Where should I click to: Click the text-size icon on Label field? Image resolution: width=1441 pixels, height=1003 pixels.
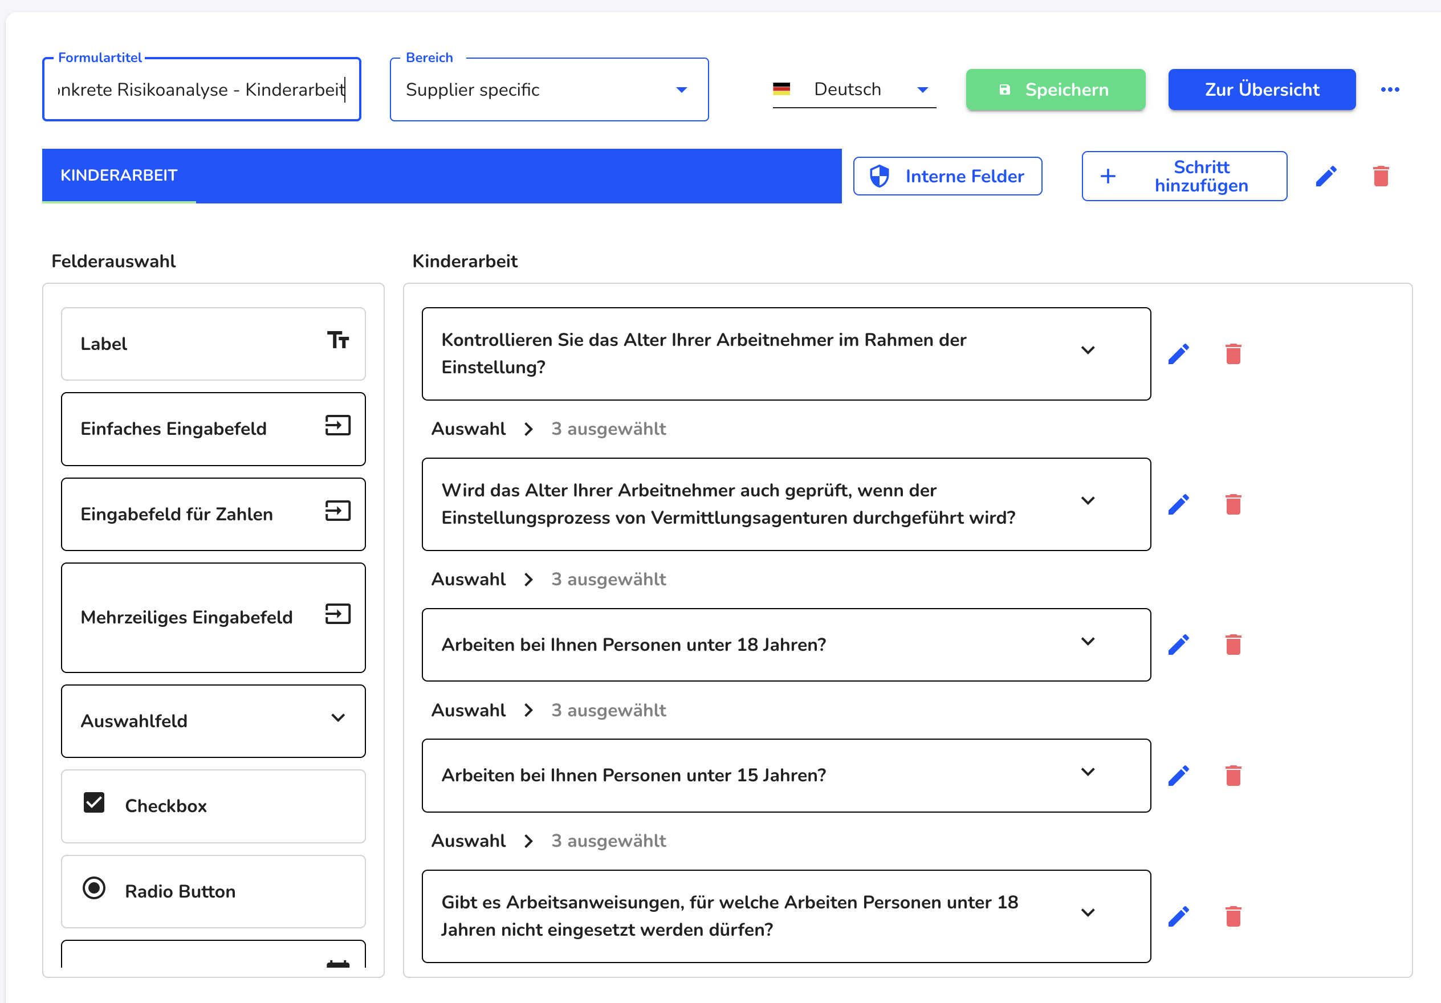click(337, 340)
